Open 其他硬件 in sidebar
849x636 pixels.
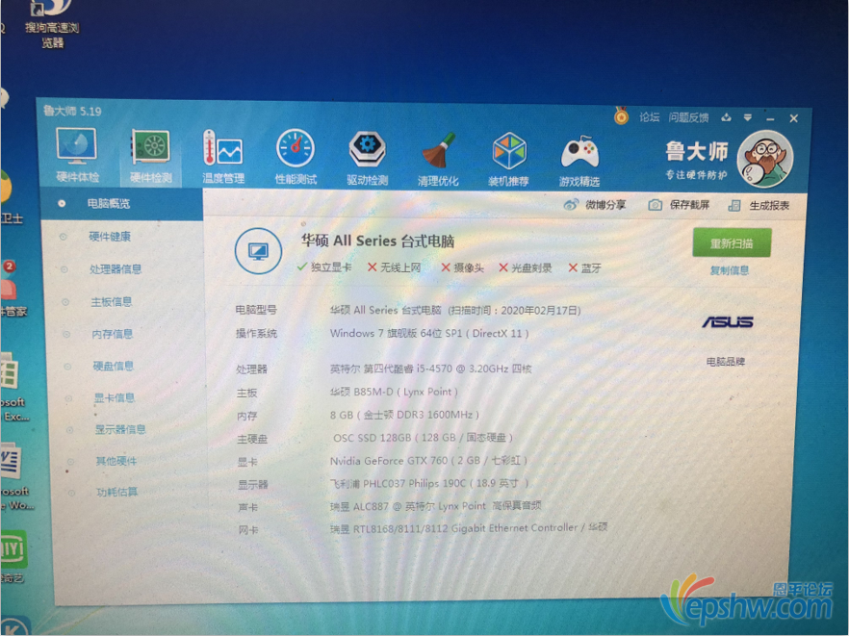click(116, 461)
